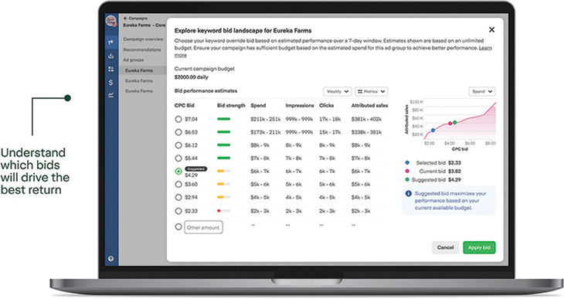564x299 pixels.
Task: Click the green bid strength bar for $7.04
Action: pos(223,119)
